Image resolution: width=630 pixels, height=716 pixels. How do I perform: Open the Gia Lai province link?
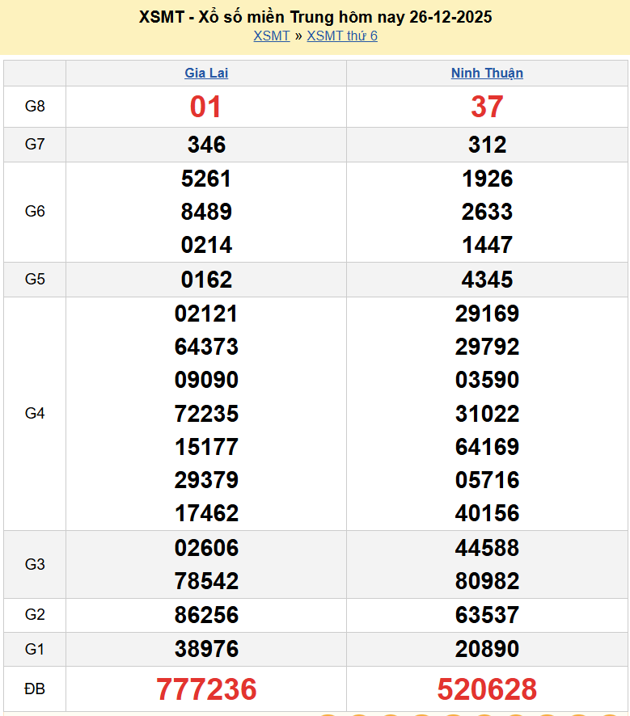click(x=206, y=73)
